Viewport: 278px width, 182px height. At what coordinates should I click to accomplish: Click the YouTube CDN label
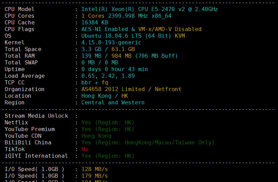click(23, 136)
